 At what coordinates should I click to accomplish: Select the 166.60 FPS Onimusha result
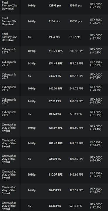(x=76, y=128)
